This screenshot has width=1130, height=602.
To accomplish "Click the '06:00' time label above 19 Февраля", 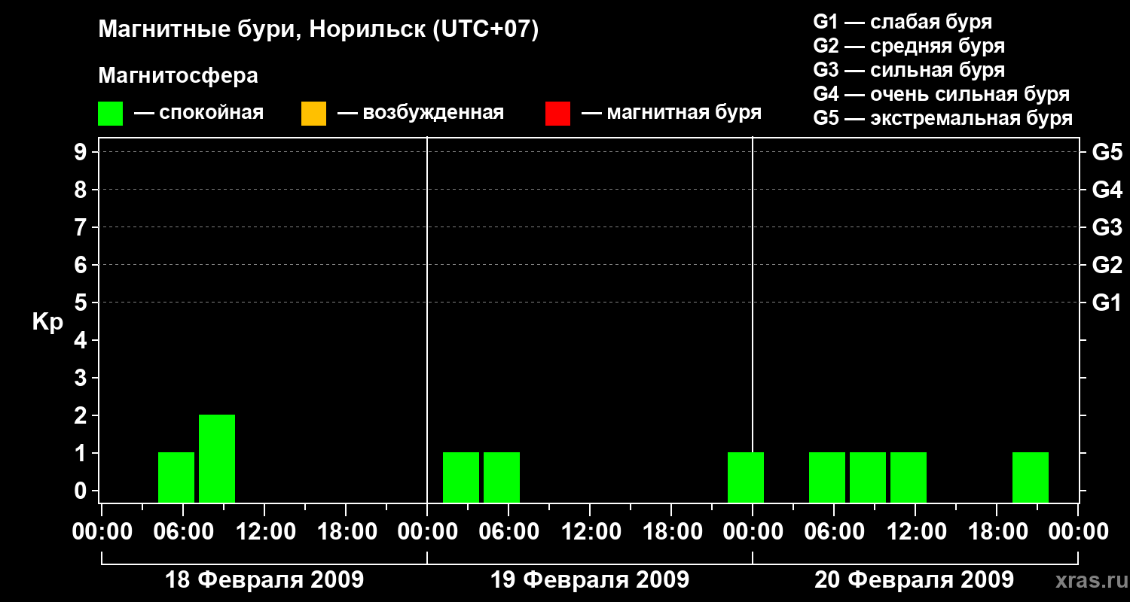I will click(508, 532).
